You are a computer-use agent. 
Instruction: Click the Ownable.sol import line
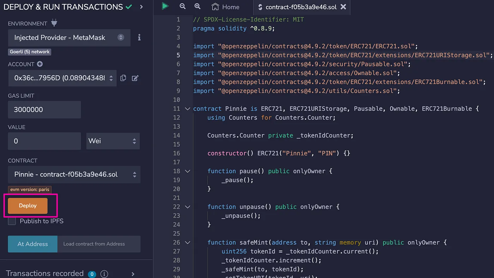[297, 73]
